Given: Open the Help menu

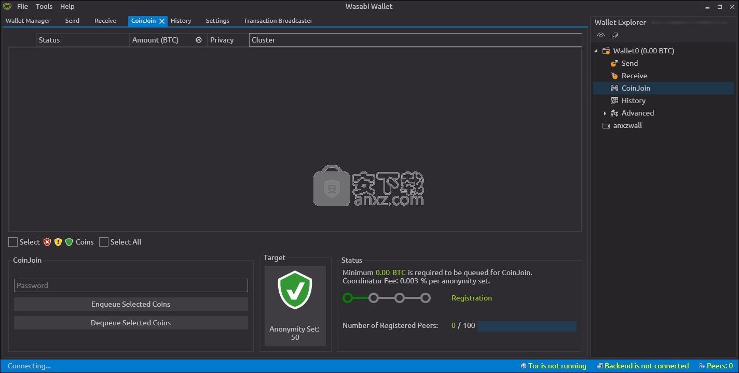Looking at the screenshot, I should point(67,7).
